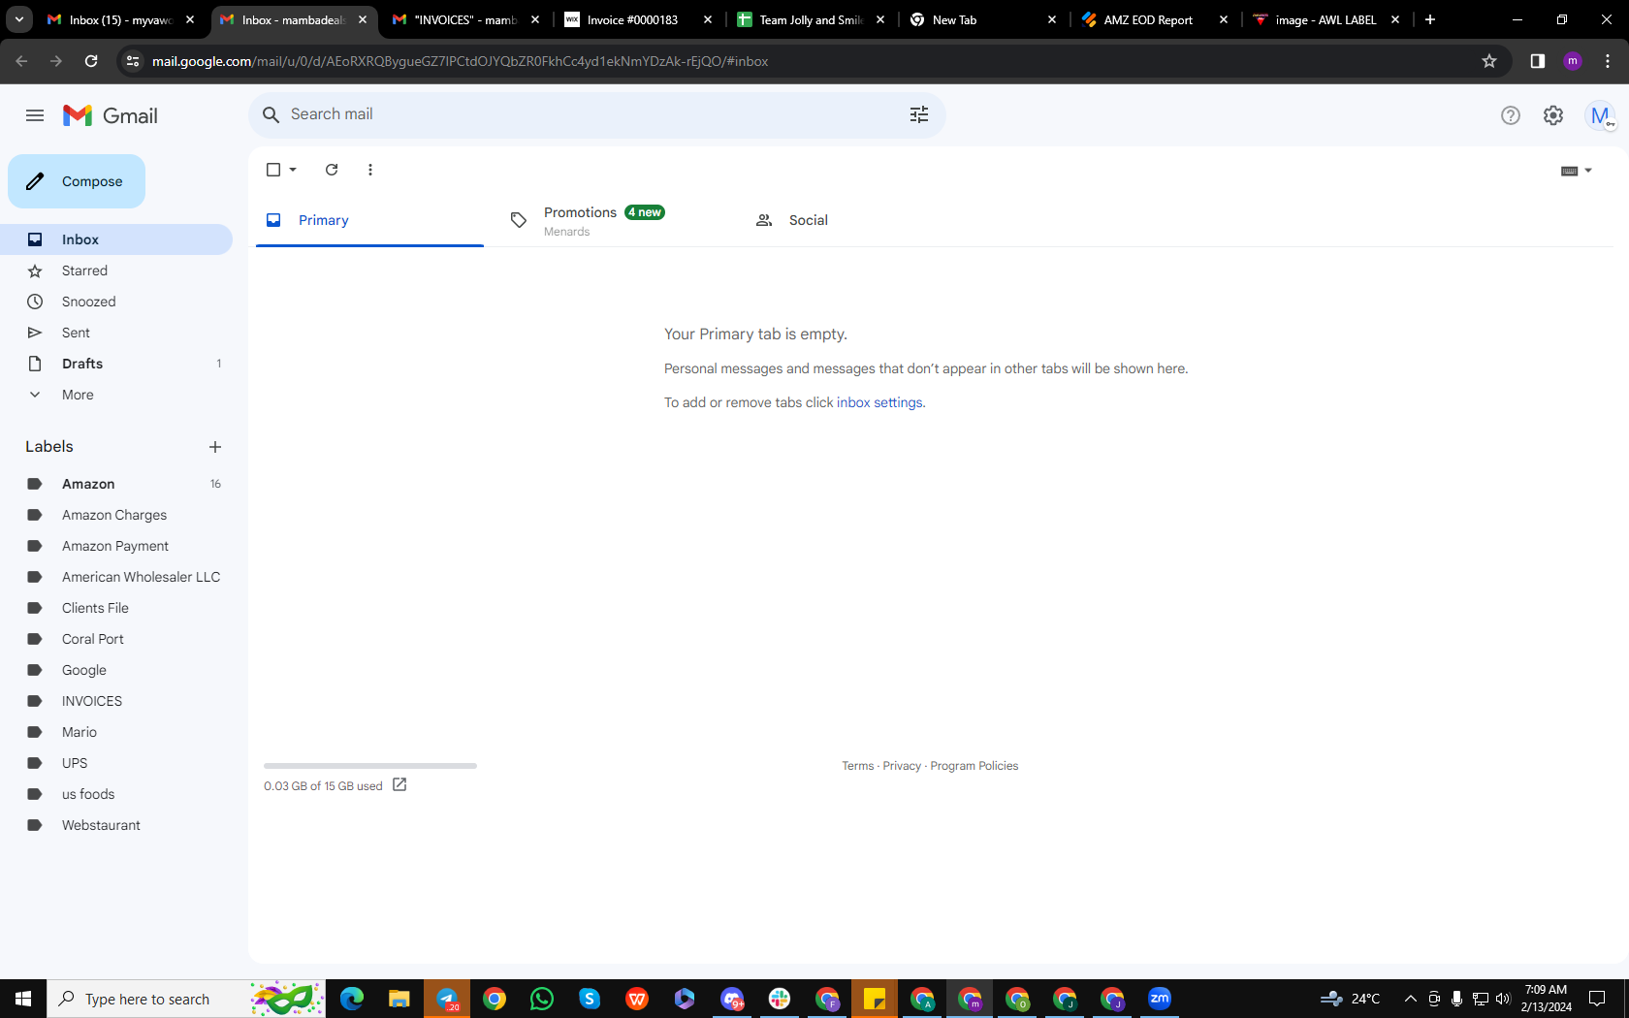1629x1018 pixels.
Task: Open the Amazon label
Action: pyautogui.click(x=116, y=484)
